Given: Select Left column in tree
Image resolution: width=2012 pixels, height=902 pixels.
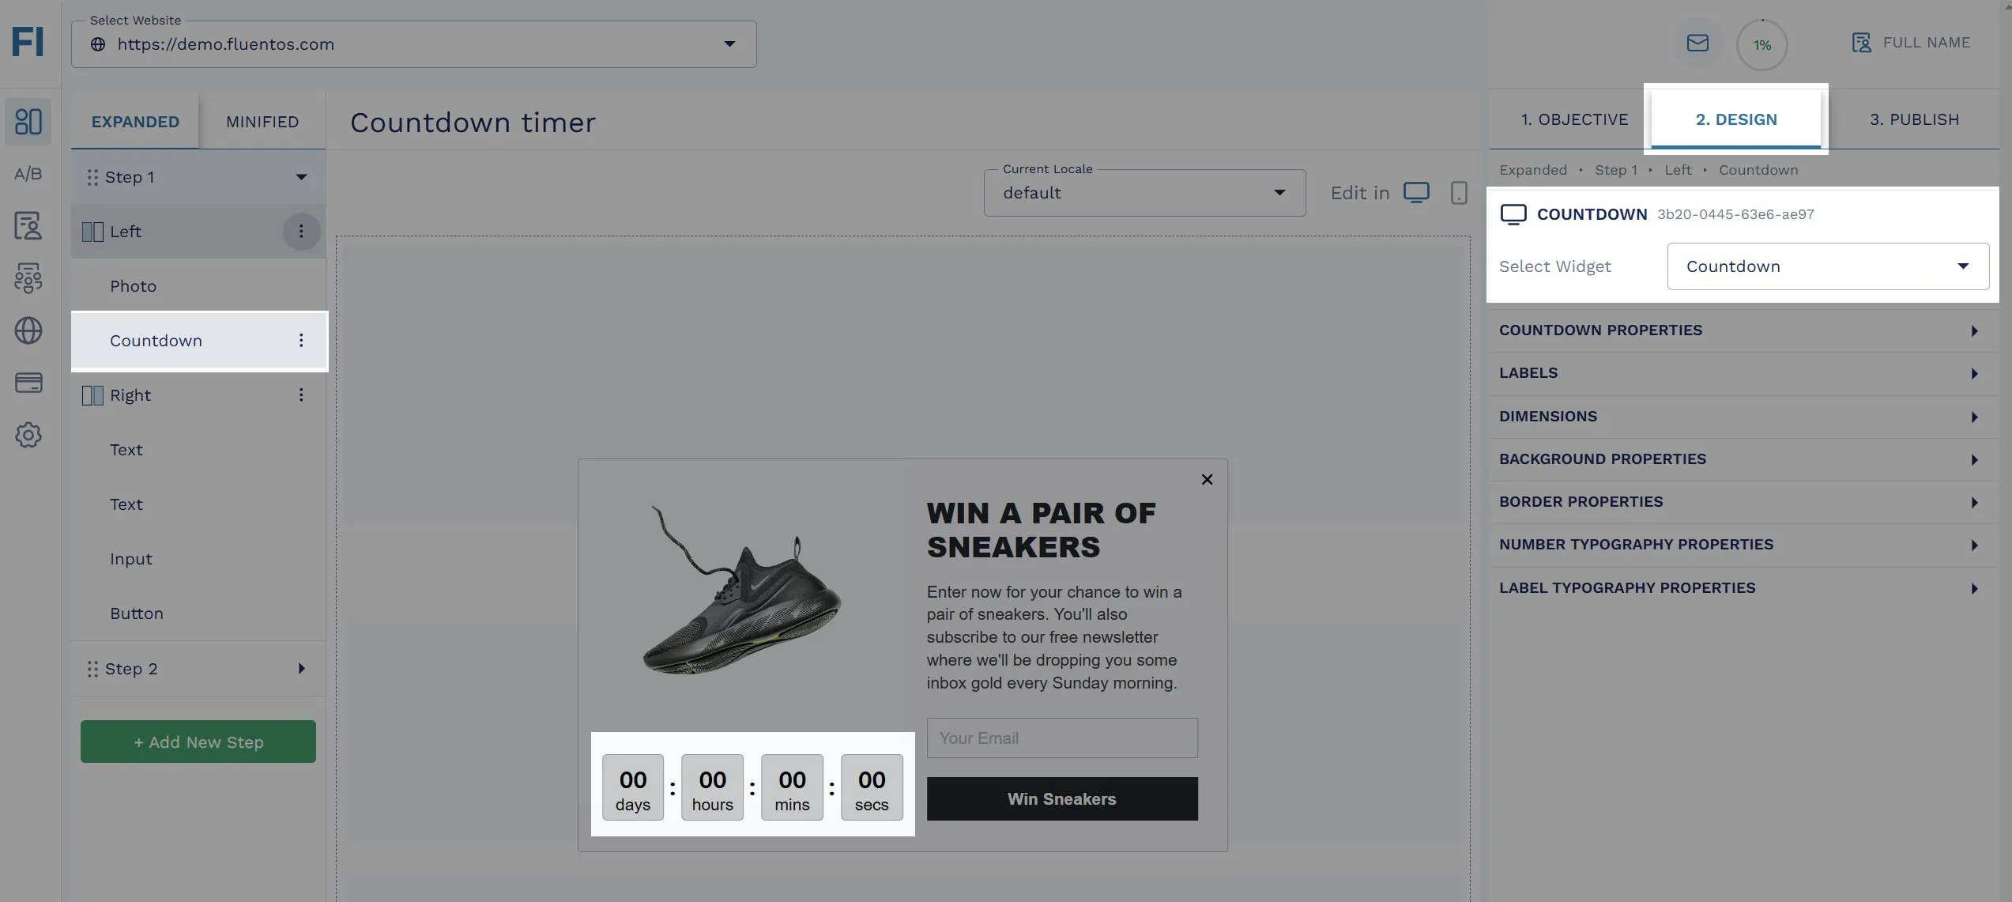Looking at the screenshot, I should click(198, 232).
